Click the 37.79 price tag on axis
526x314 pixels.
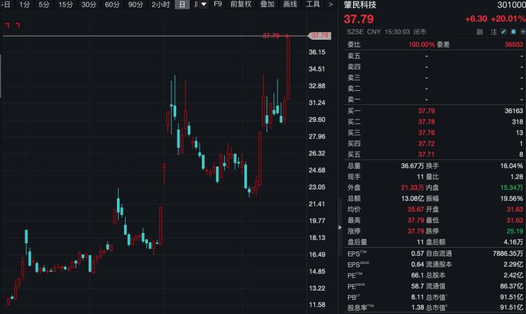320,36
